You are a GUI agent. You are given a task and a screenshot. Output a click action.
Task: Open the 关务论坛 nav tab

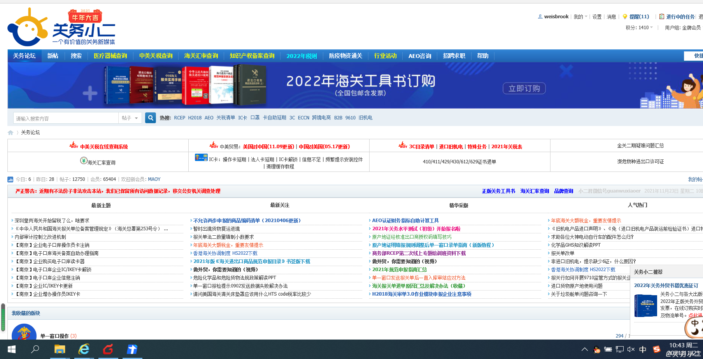24,56
